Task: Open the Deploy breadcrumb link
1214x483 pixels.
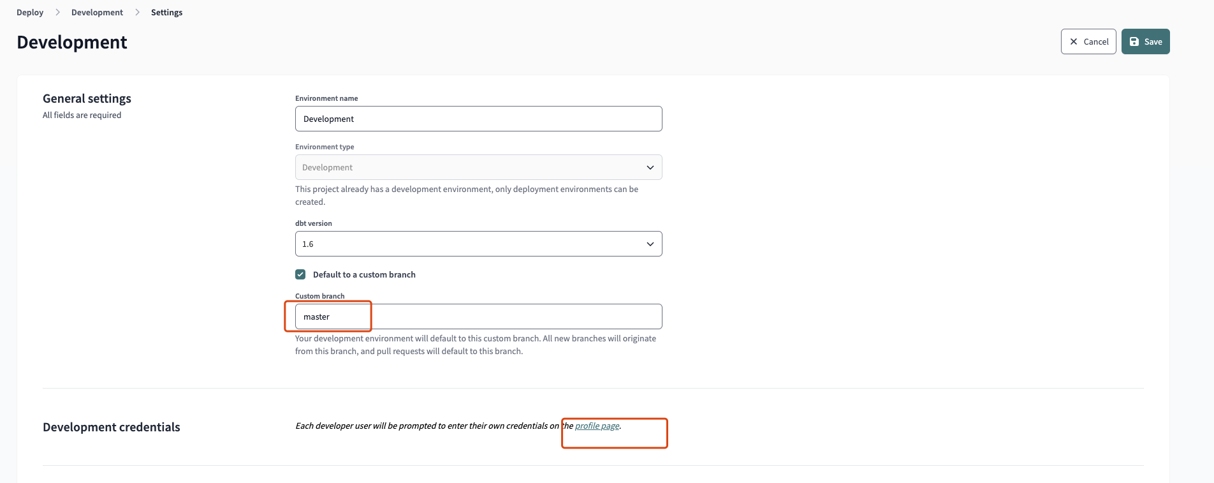Action: (x=30, y=12)
